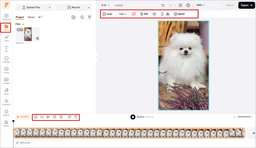
Task: Open the Audio panel
Action: pyautogui.click(x=6, y=92)
